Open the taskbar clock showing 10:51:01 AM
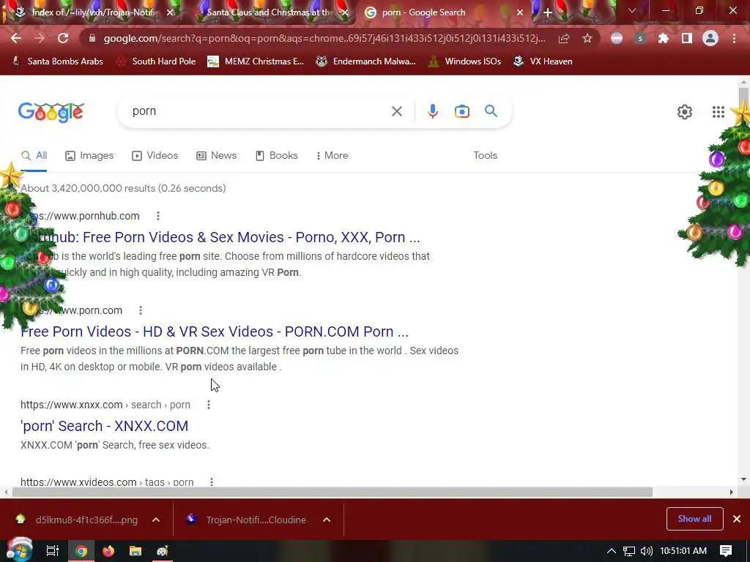The image size is (750, 562). click(683, 551)
